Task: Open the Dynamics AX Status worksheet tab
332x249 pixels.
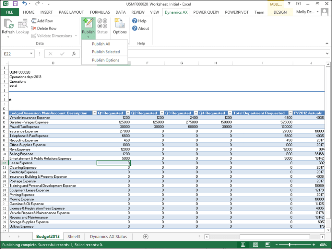Action: tap(108, 236)
